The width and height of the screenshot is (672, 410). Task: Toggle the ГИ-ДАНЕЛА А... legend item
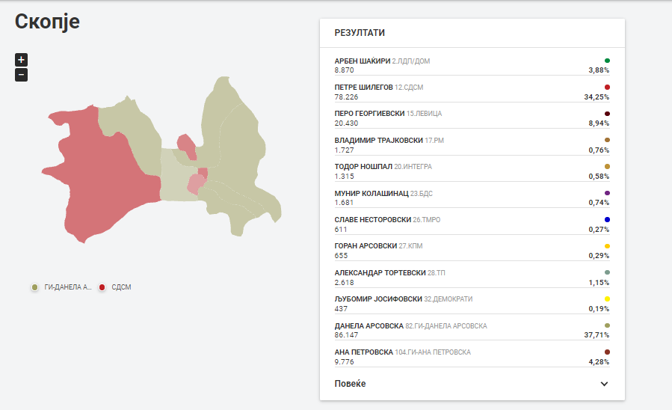62,287
